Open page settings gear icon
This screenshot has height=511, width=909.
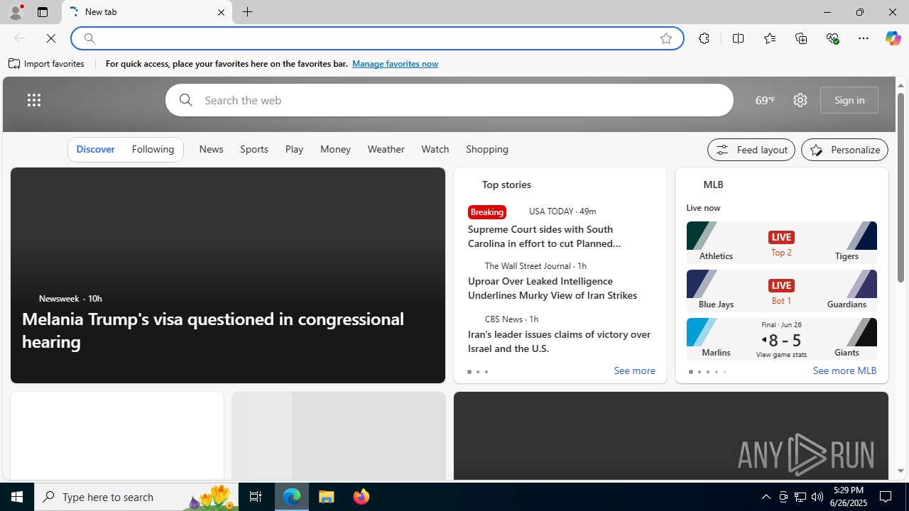(800, 100)
